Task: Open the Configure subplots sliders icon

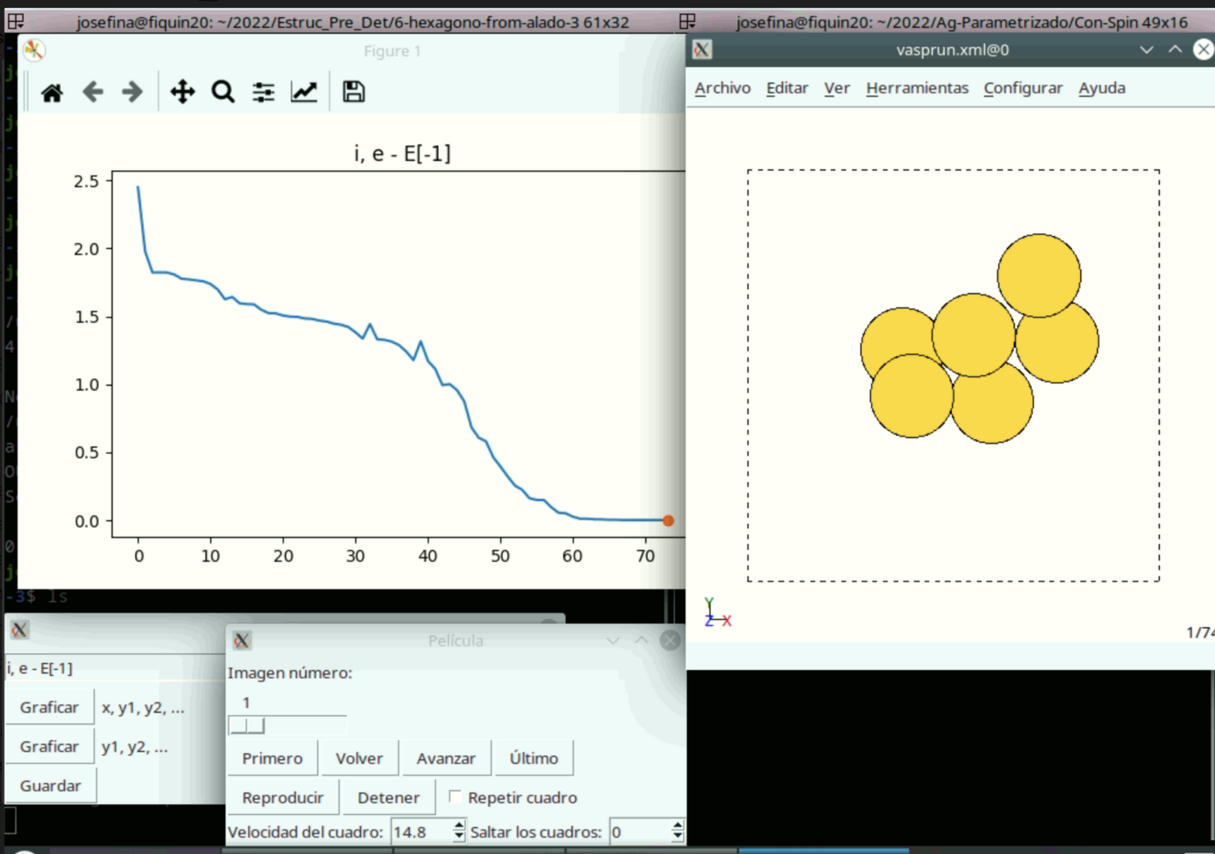Action: [x=263, y=92]
